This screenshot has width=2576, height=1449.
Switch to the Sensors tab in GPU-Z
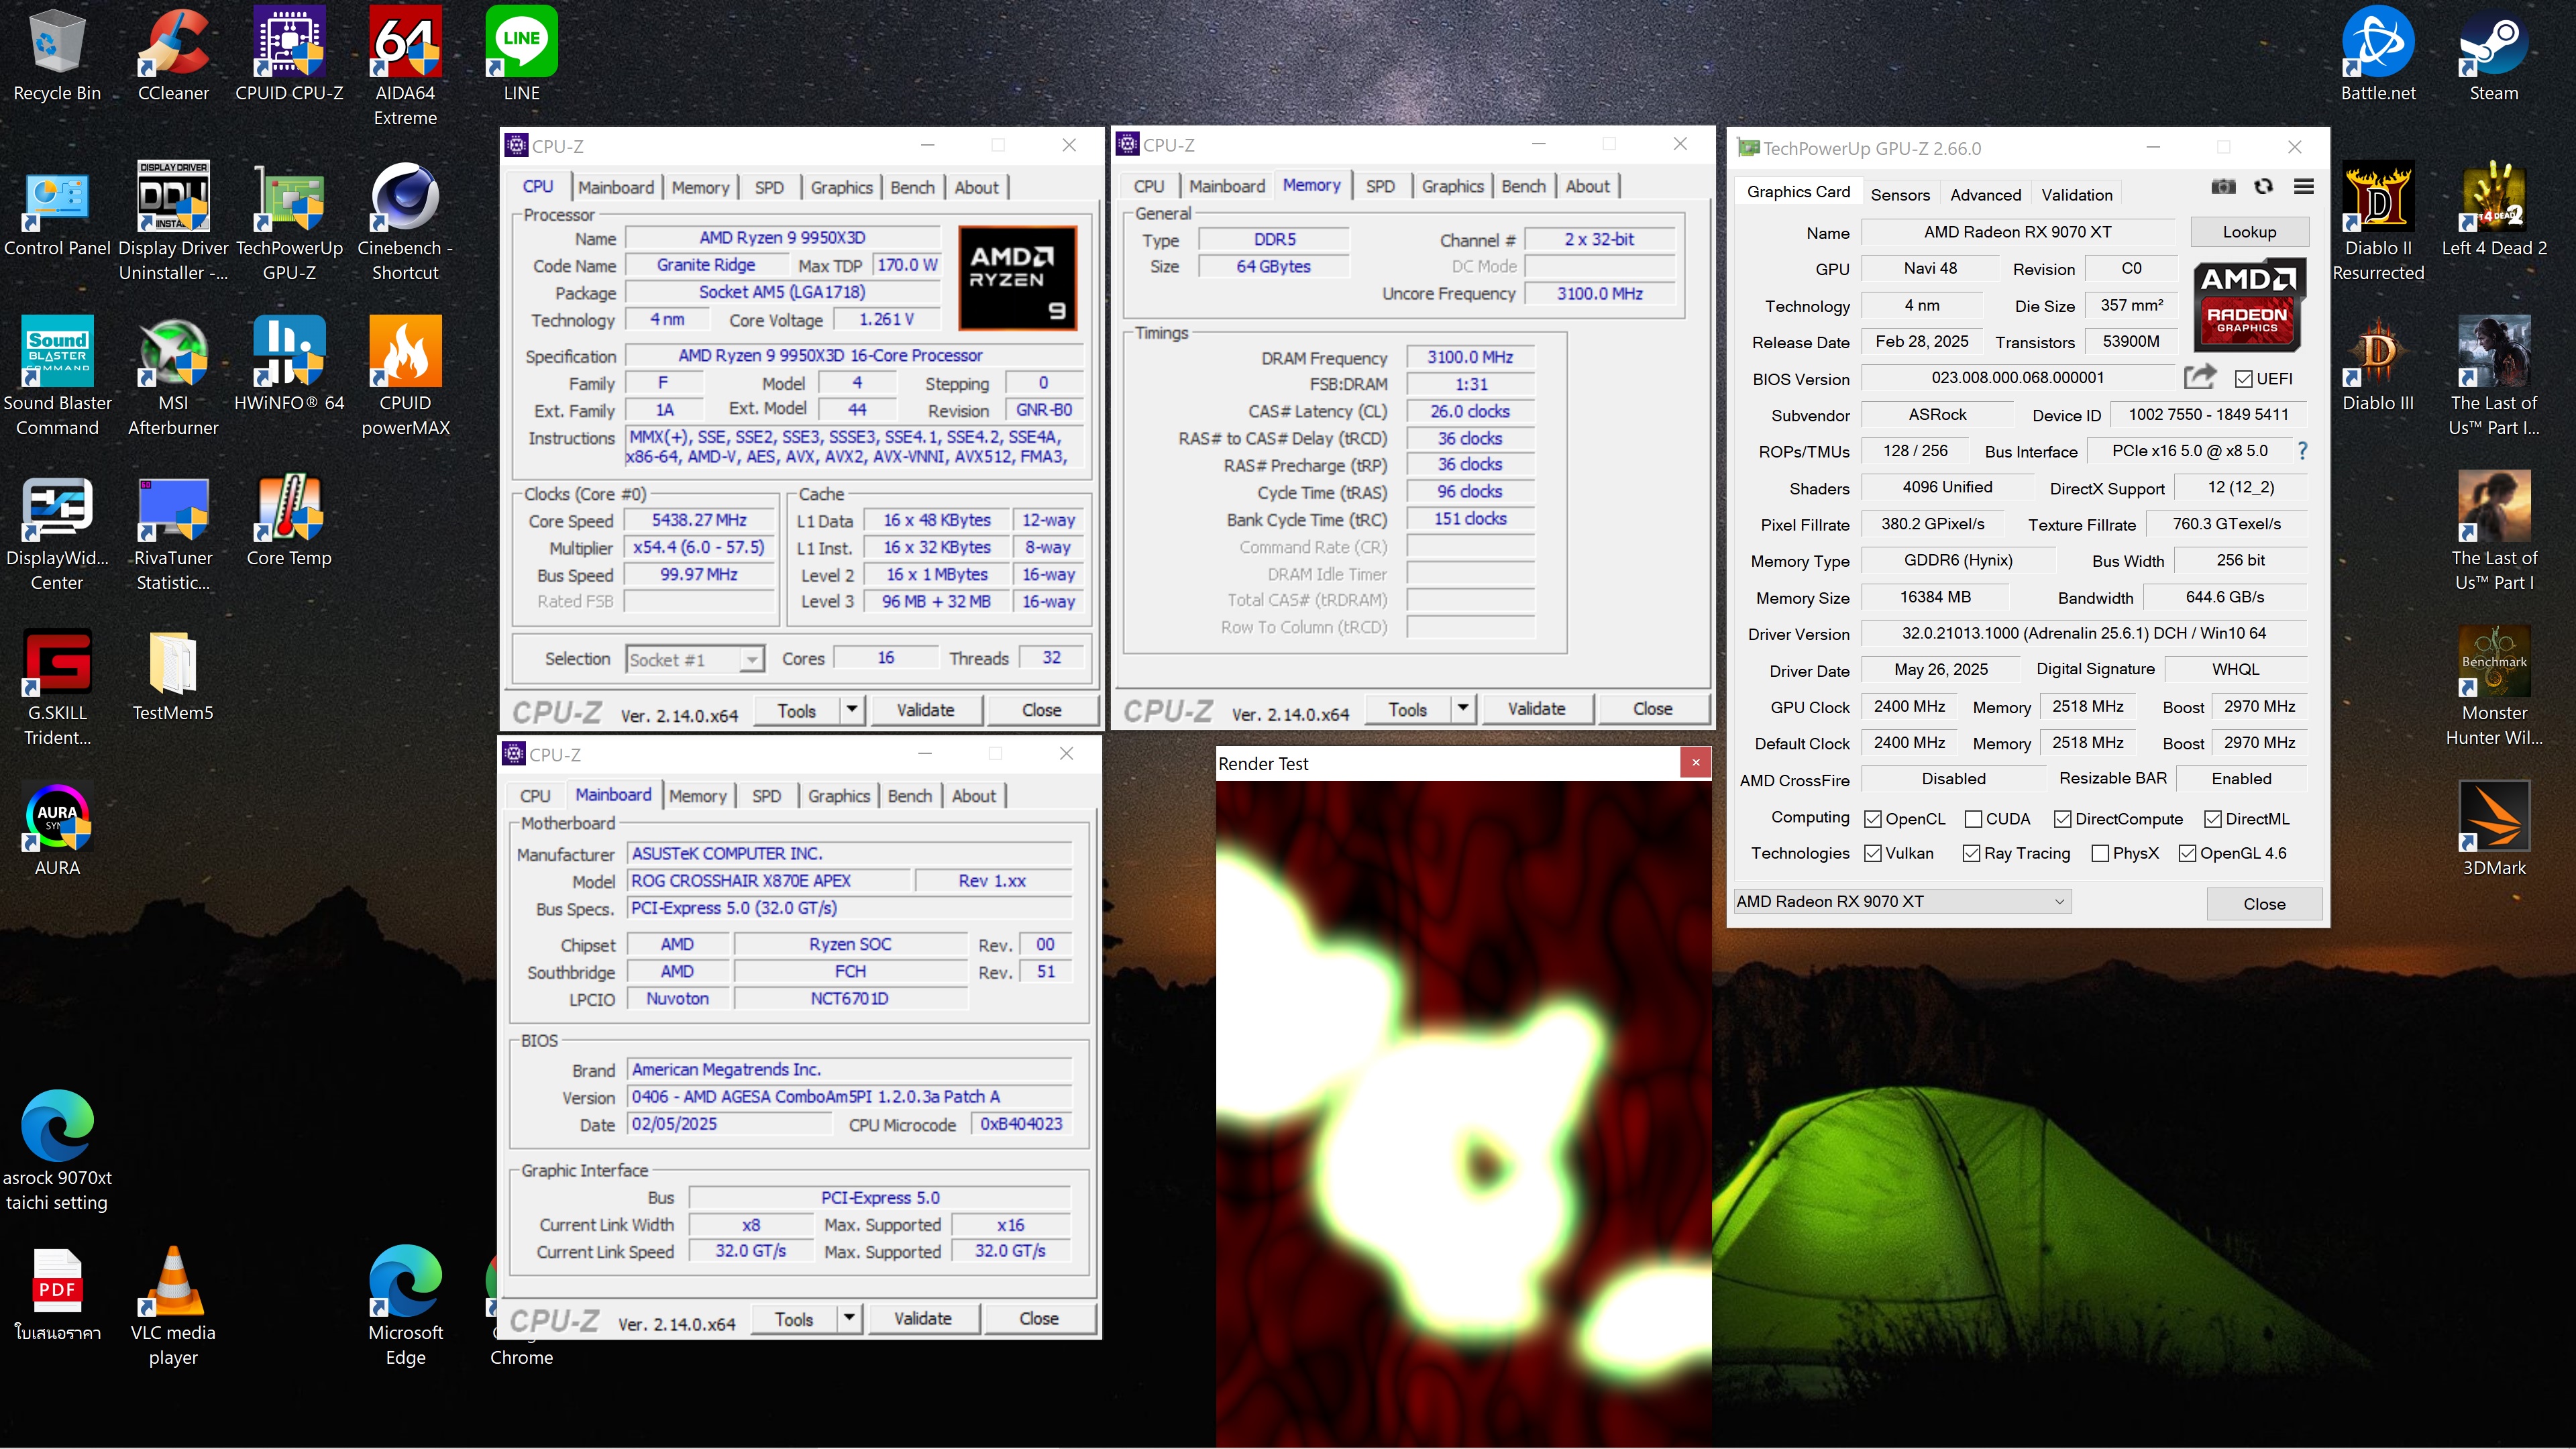pyautogui.click(x=1900, y=195)
